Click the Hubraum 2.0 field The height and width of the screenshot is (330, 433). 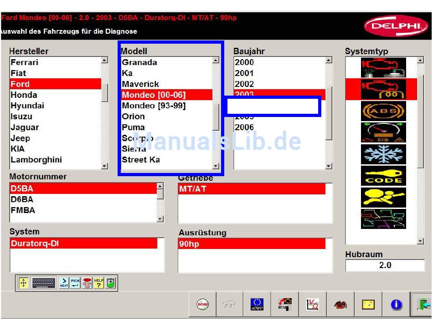click(385, 265)
